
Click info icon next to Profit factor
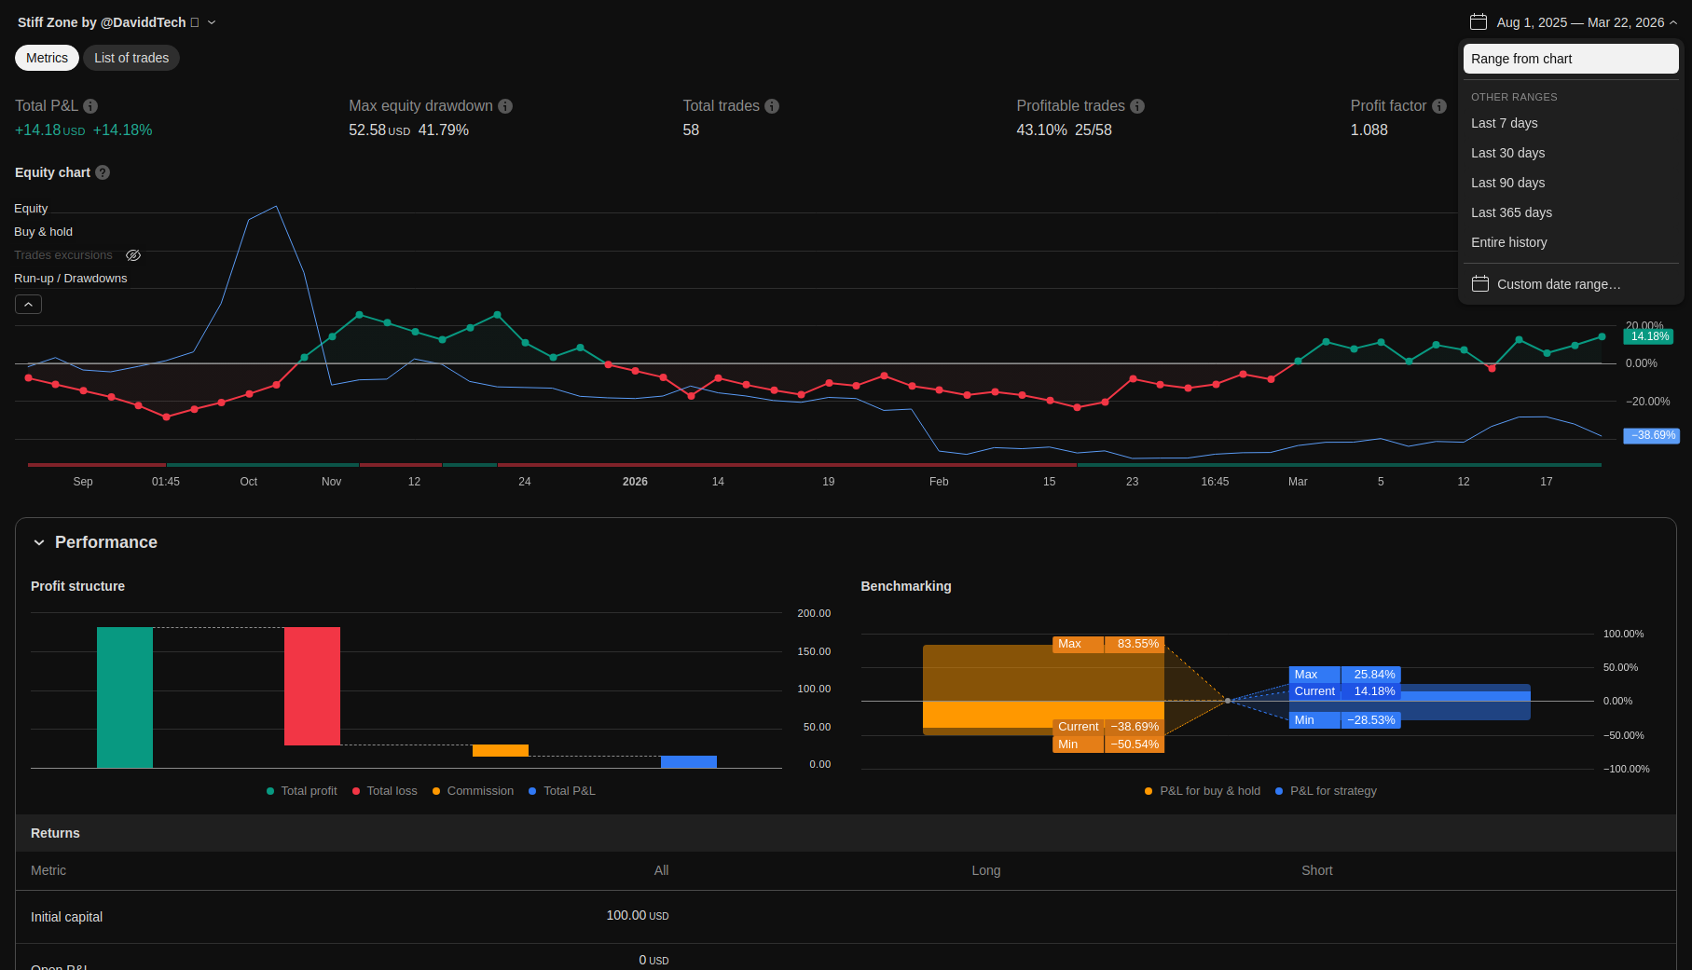1439,106
